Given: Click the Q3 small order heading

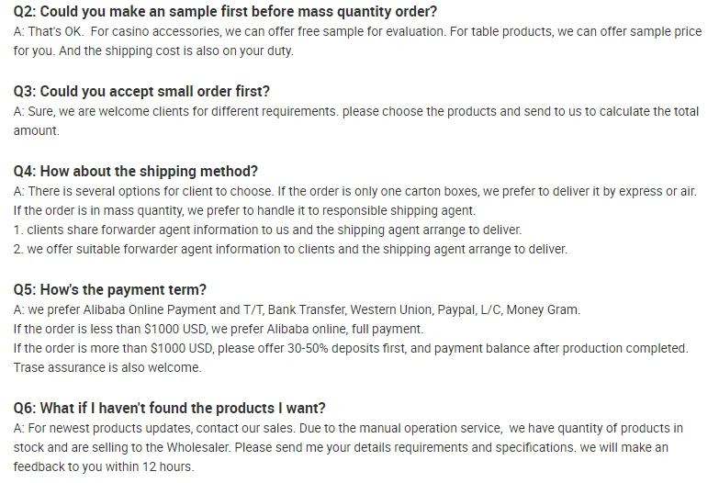Looking at the screenshot, I should click(141, 92).
